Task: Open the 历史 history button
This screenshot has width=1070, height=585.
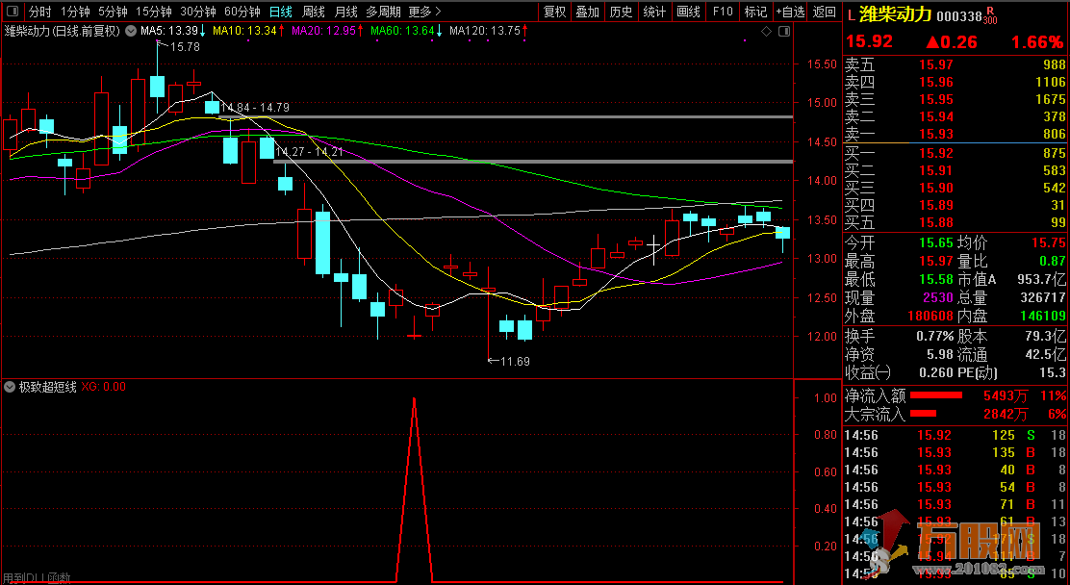Action: tap(621, 12)
